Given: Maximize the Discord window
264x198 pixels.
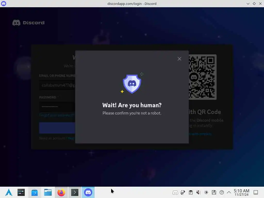Looking at the screenshot, I should coord(254,4).
